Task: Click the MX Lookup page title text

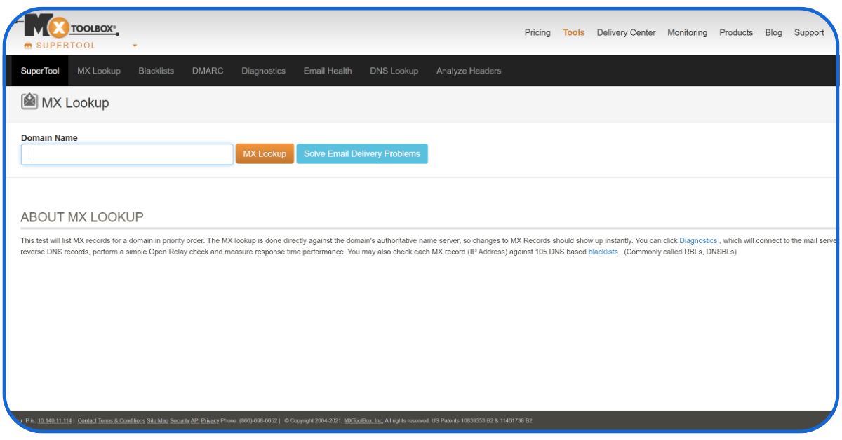Action: coord(76,103)
